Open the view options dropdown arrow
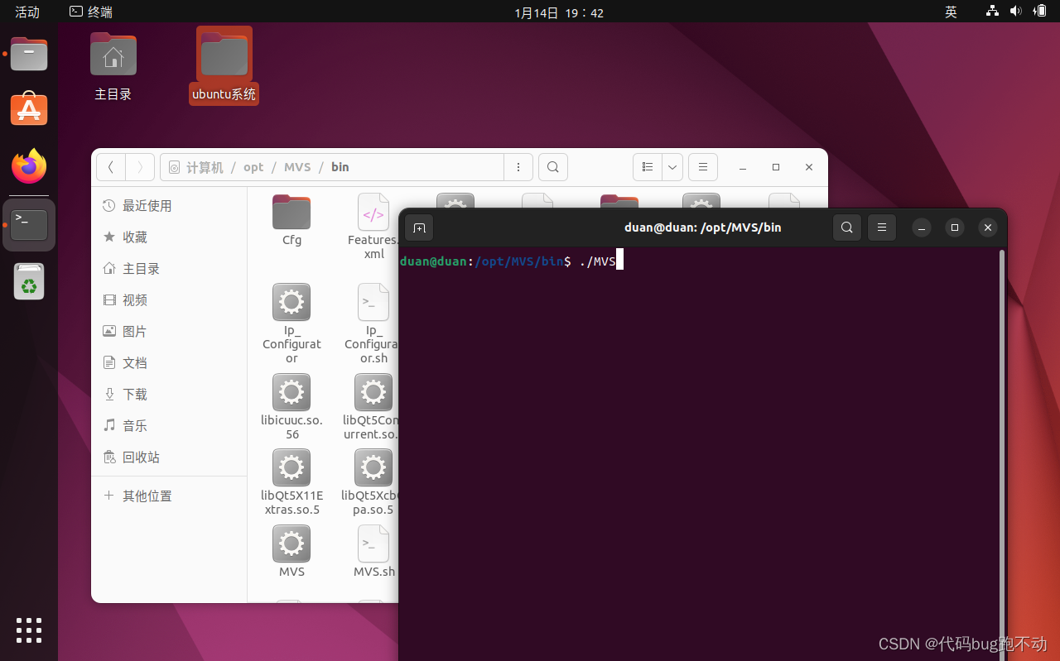 click(672, 166)
